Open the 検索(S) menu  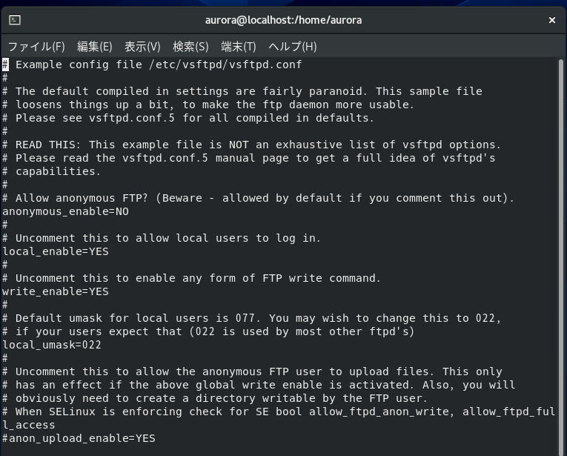190,47
